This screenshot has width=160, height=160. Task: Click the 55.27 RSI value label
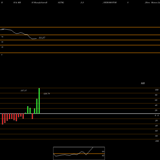(x=42, y=38)
